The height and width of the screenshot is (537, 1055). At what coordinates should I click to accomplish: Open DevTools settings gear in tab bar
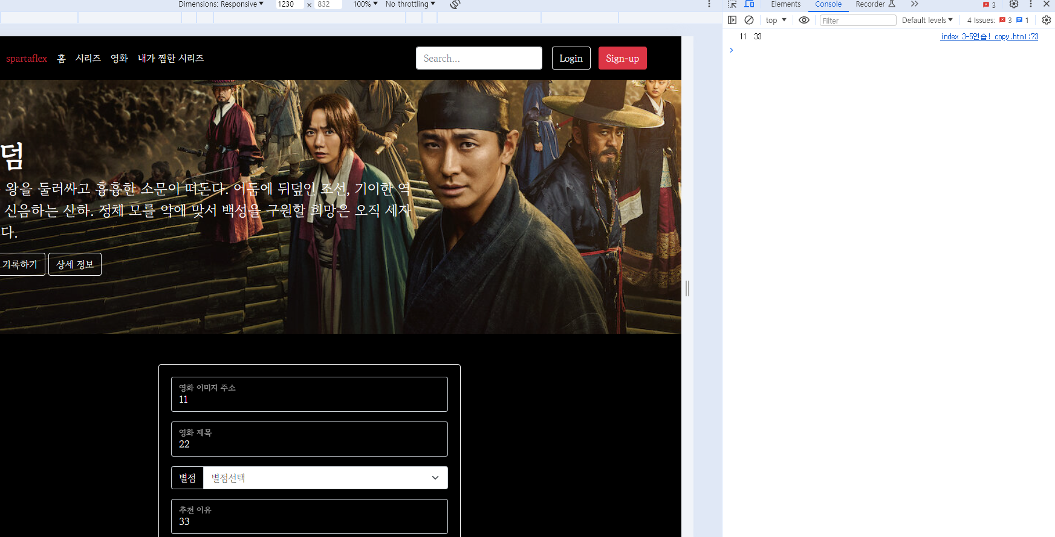1014,4
